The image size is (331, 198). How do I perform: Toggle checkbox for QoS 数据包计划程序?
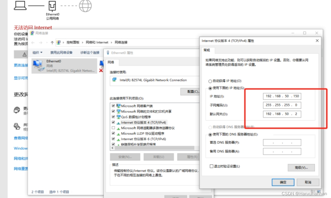click(113, 117)
